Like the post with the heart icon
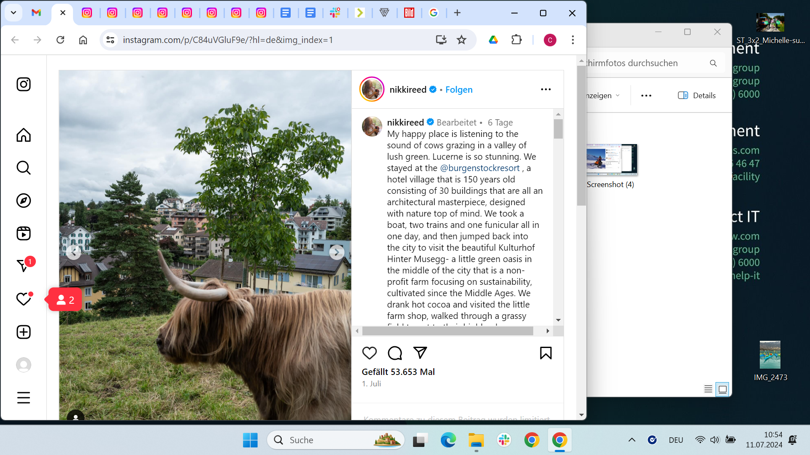The width and height of the screenshot is (810, 455). coord(370,353)
